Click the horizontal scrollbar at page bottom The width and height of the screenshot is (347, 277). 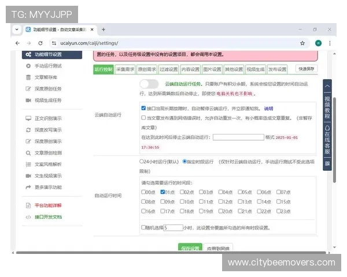171,253
